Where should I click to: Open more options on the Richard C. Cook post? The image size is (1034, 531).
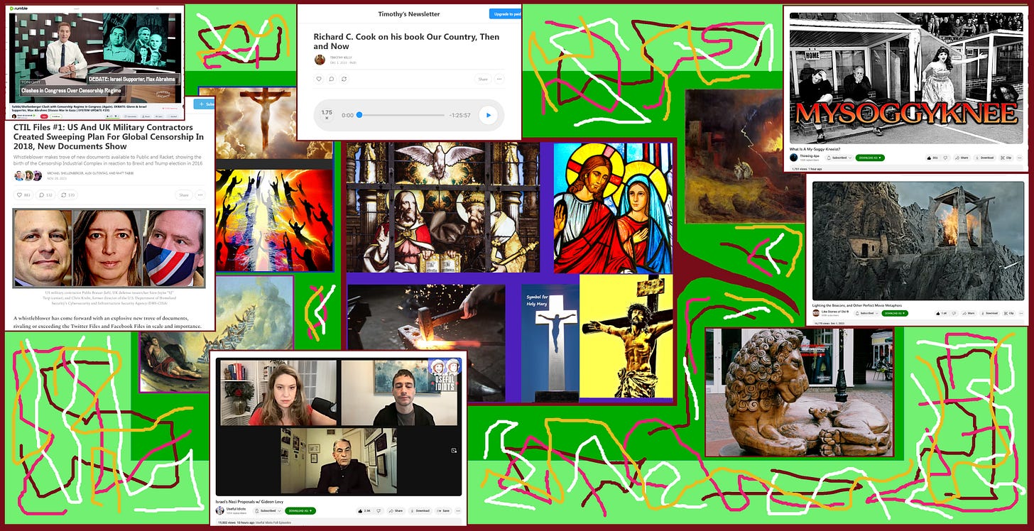[499, 79]
